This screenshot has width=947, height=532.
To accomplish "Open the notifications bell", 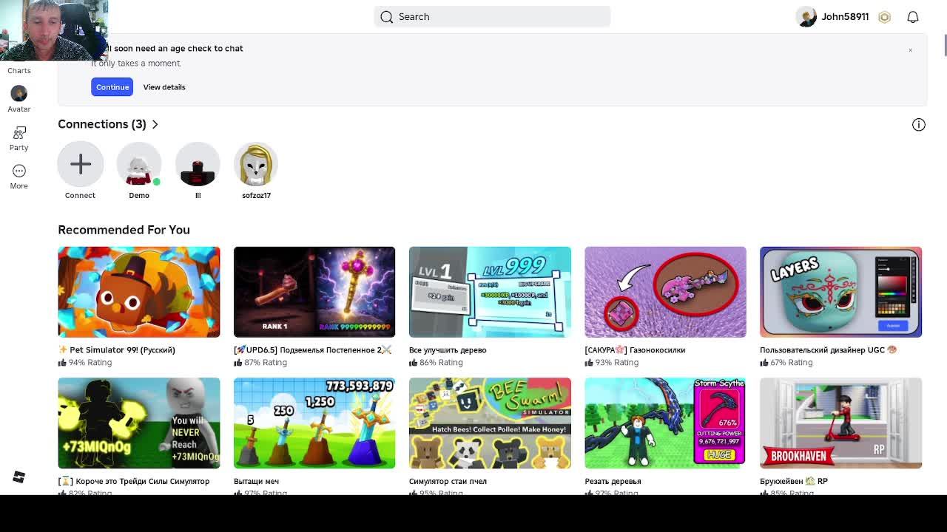I will pos(913,17).
